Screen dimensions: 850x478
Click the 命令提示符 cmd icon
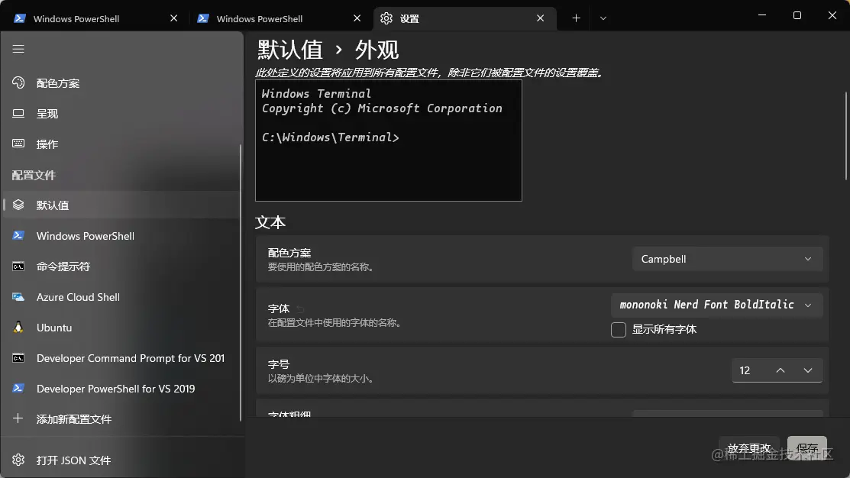coord(18,266)
